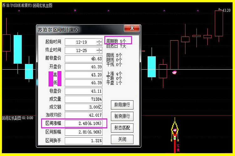The height and width of the screenshot is (156, 235).
Task: Click the 区间涨幅 value field
Action: click(x=84, y=124)
